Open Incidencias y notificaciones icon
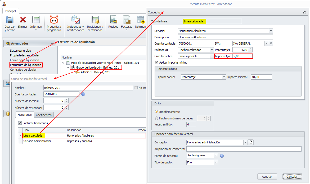Screen dimensions: 310x184 click(x=75, y=20)
